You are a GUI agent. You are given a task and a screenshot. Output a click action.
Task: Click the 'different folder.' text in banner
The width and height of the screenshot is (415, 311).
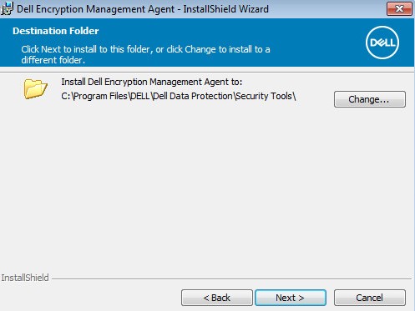point(53,60)
